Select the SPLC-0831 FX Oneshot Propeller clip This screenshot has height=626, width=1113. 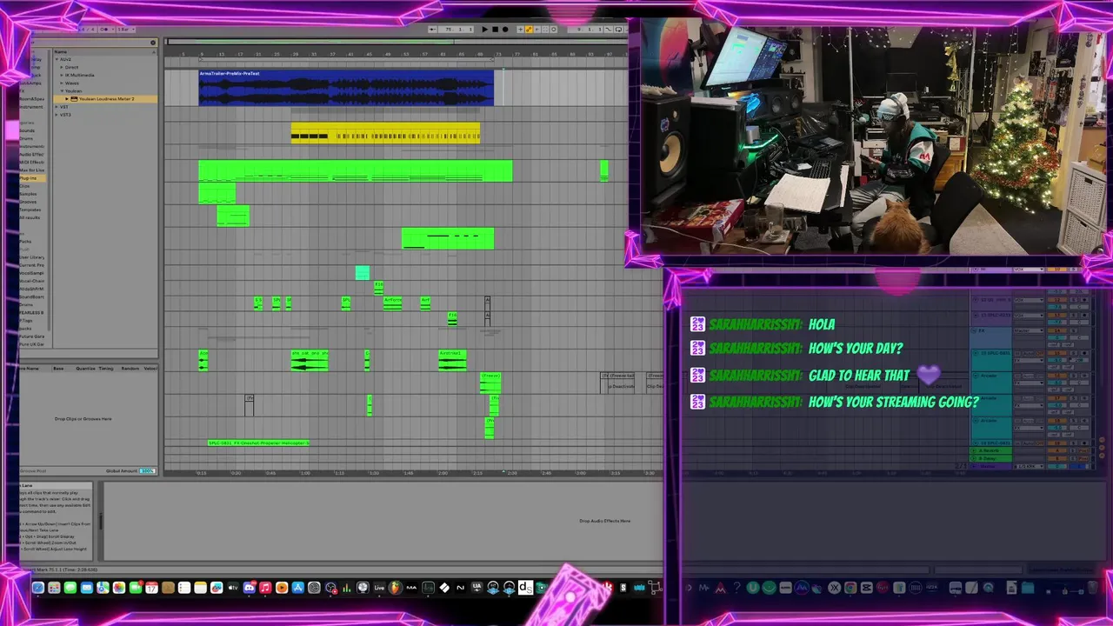pos(258,443)
